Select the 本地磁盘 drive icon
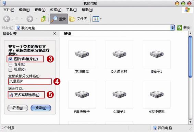Screen dimensions: 194x132 point(82,54)
